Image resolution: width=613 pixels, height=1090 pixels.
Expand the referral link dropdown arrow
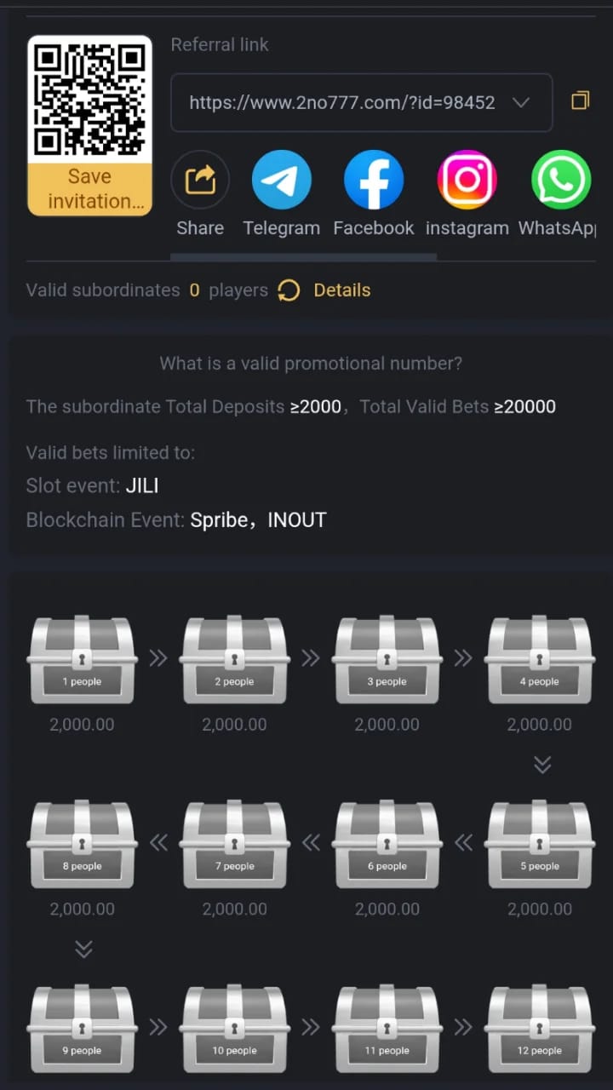[521, 103]
